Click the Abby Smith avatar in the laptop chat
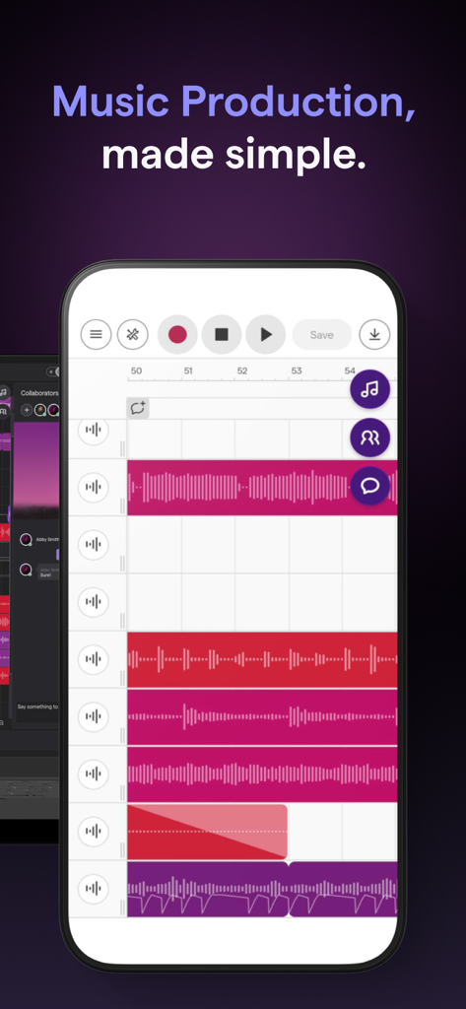 click(26, 539)
